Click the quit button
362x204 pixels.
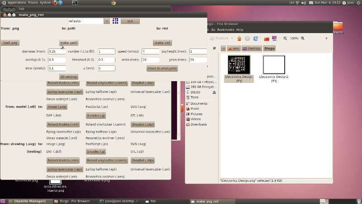tap(130, 21)
